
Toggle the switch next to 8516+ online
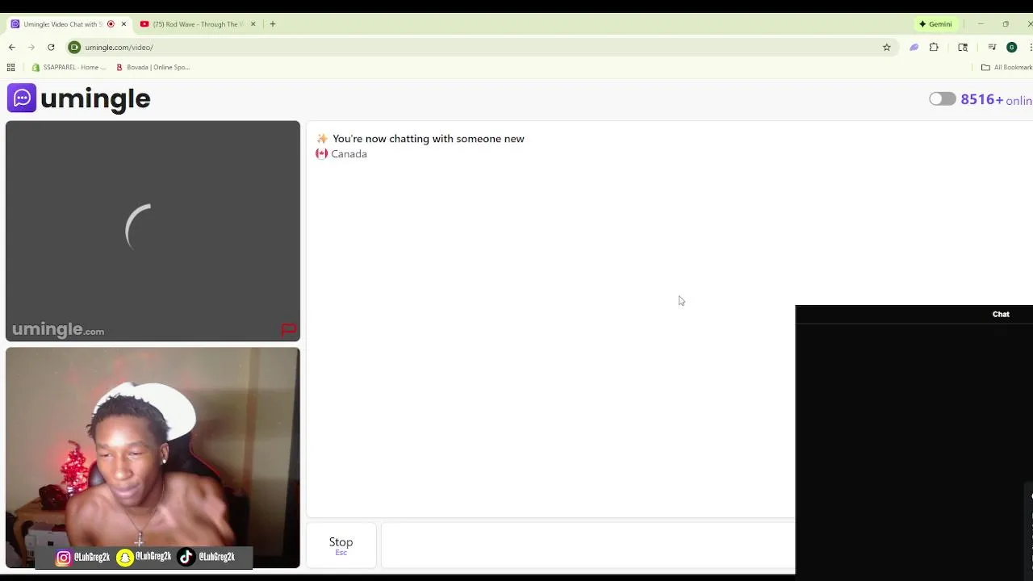[942, 99]
